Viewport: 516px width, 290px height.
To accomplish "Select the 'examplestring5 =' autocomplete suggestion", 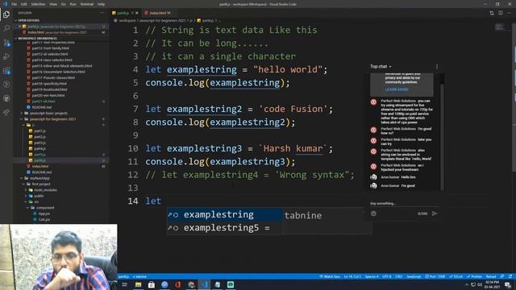I will [x=225, y=228].
